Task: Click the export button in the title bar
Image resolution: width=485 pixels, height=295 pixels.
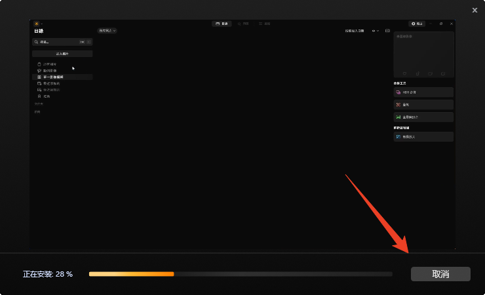Action: click(x=417, y=24)
